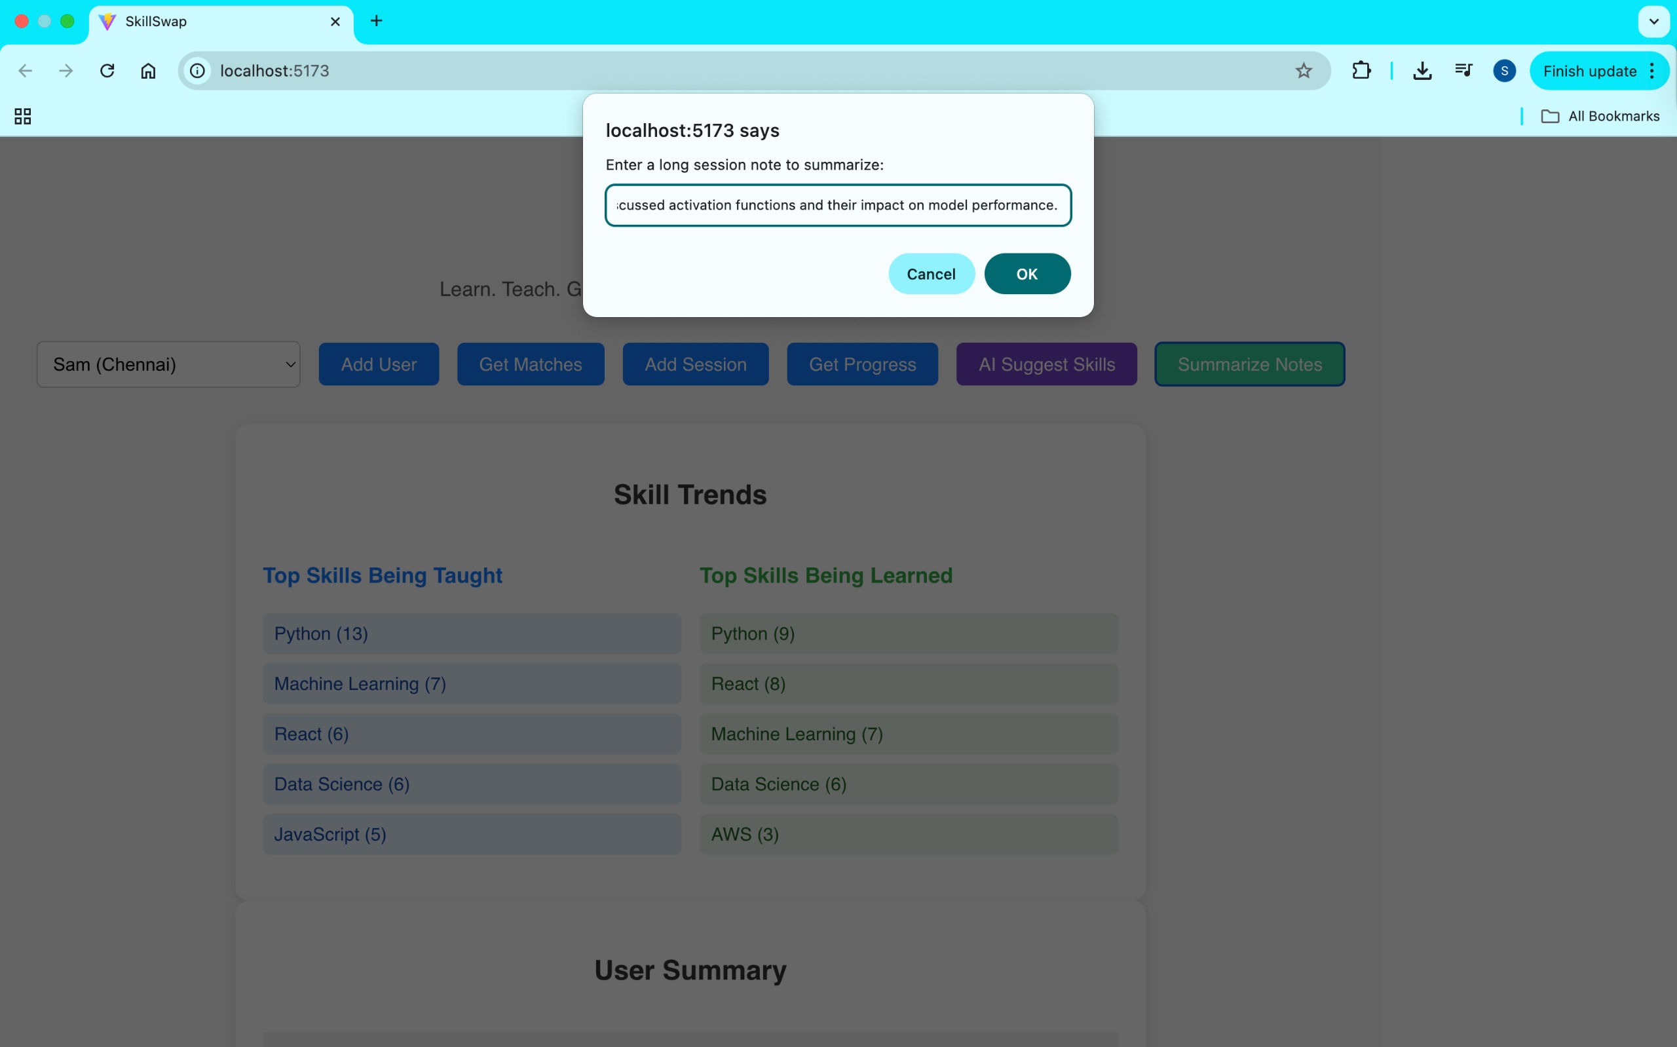The height and width of the screenshot is (1047, 1677).
Task: Cancel the session note prompt
Action: click(931, 275)
